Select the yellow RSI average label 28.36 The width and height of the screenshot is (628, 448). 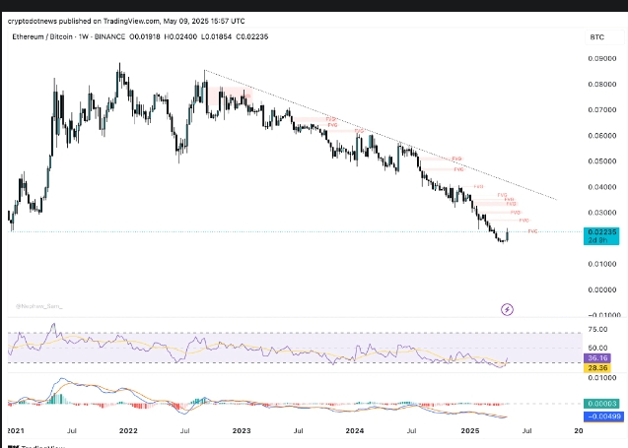point(597,367)
